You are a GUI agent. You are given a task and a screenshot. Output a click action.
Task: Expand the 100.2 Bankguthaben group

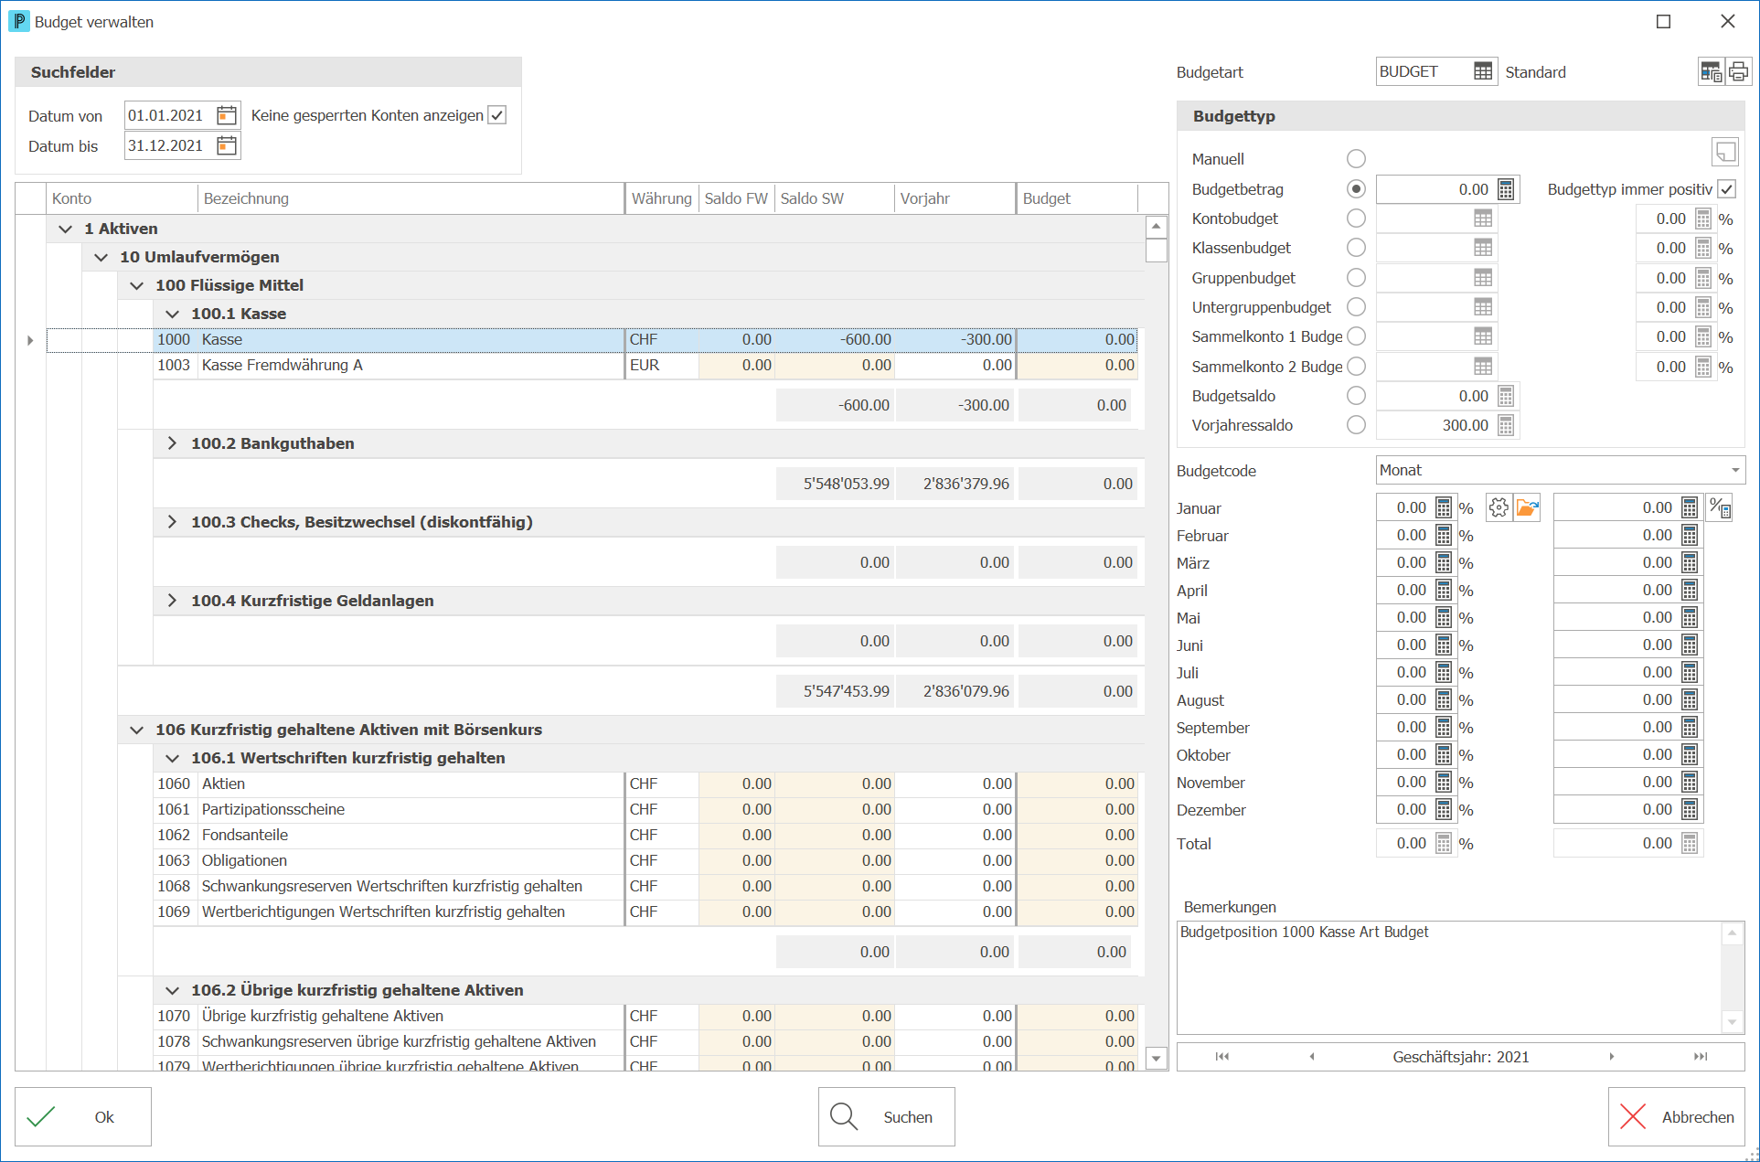coord(172,443)
